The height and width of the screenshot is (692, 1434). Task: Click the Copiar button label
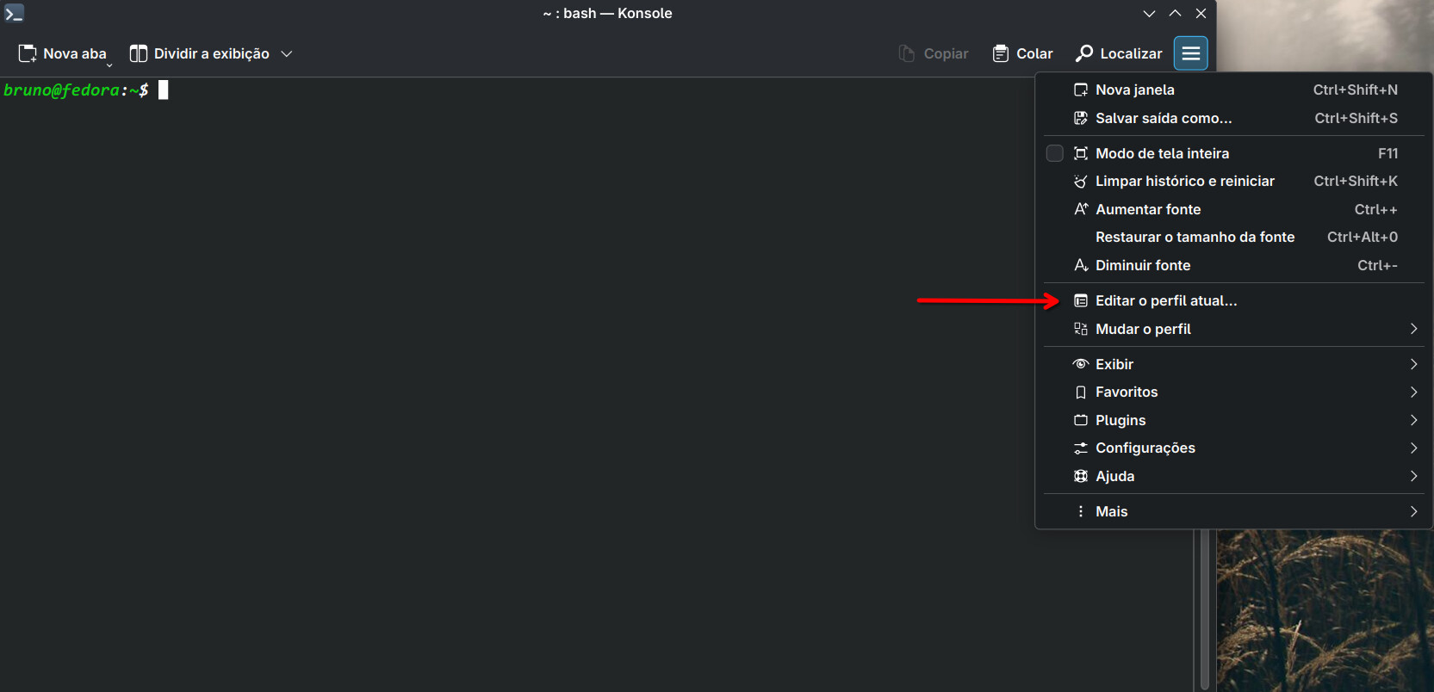click(946, 53)
